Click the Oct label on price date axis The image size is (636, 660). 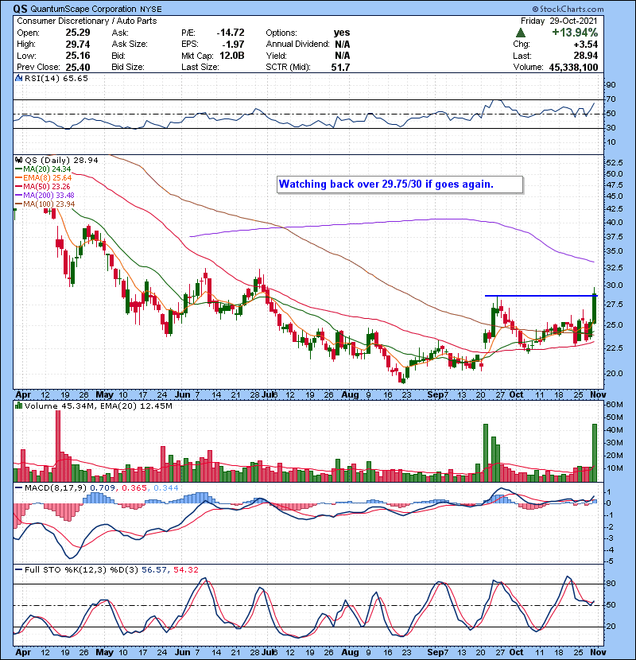point(516,395)
